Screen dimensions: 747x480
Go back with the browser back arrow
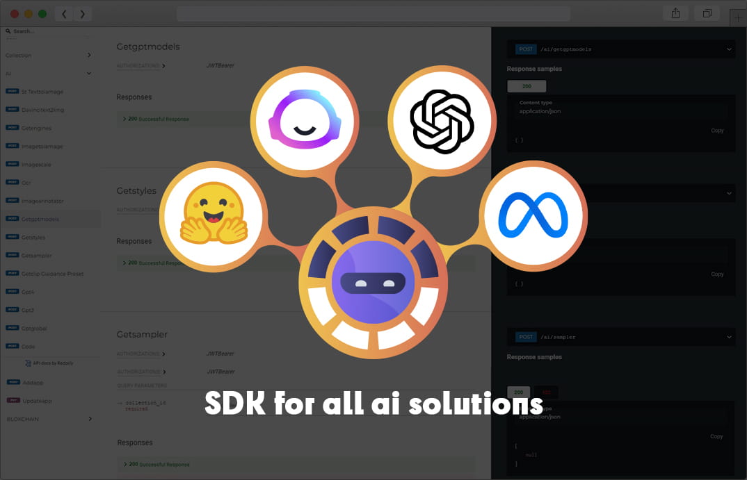tap(64, 14)
